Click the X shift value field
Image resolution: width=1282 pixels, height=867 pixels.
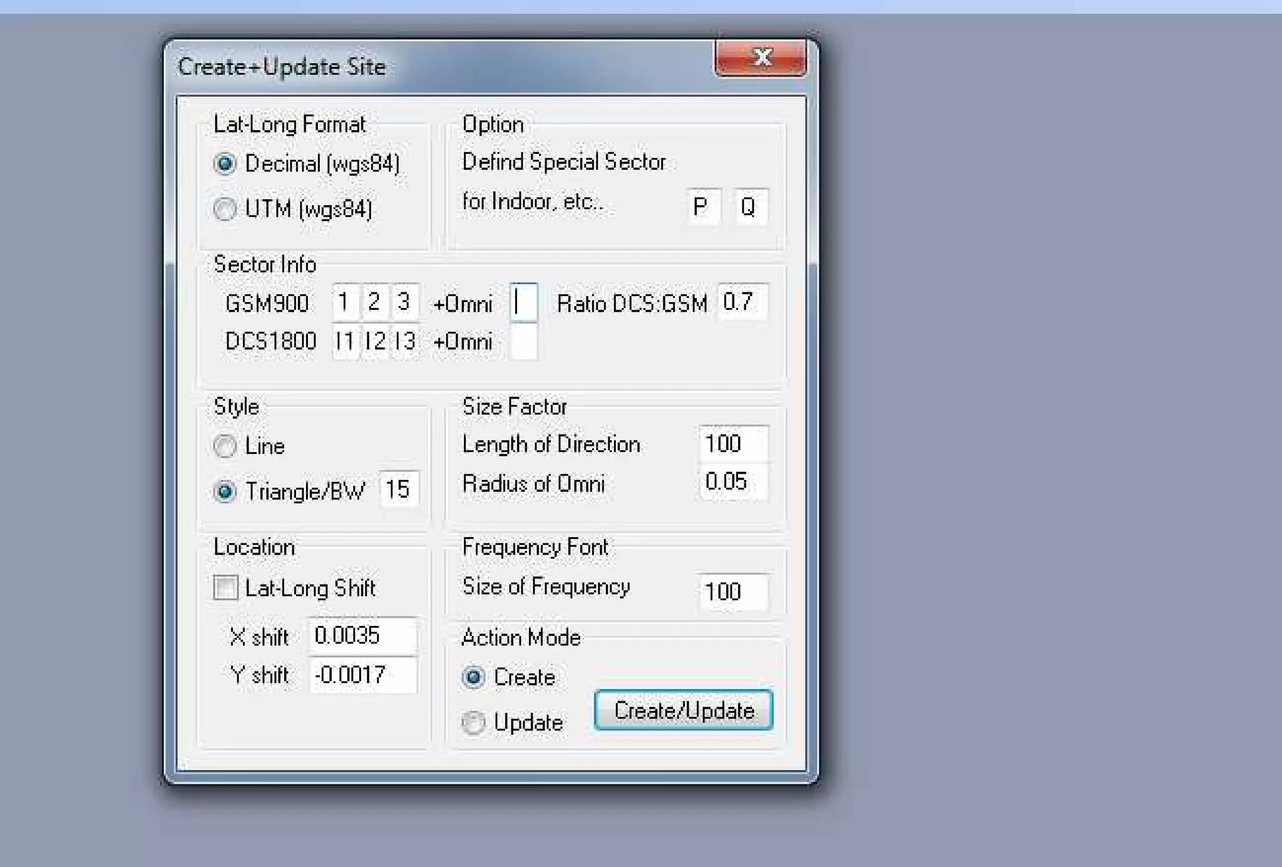point(362,636)
